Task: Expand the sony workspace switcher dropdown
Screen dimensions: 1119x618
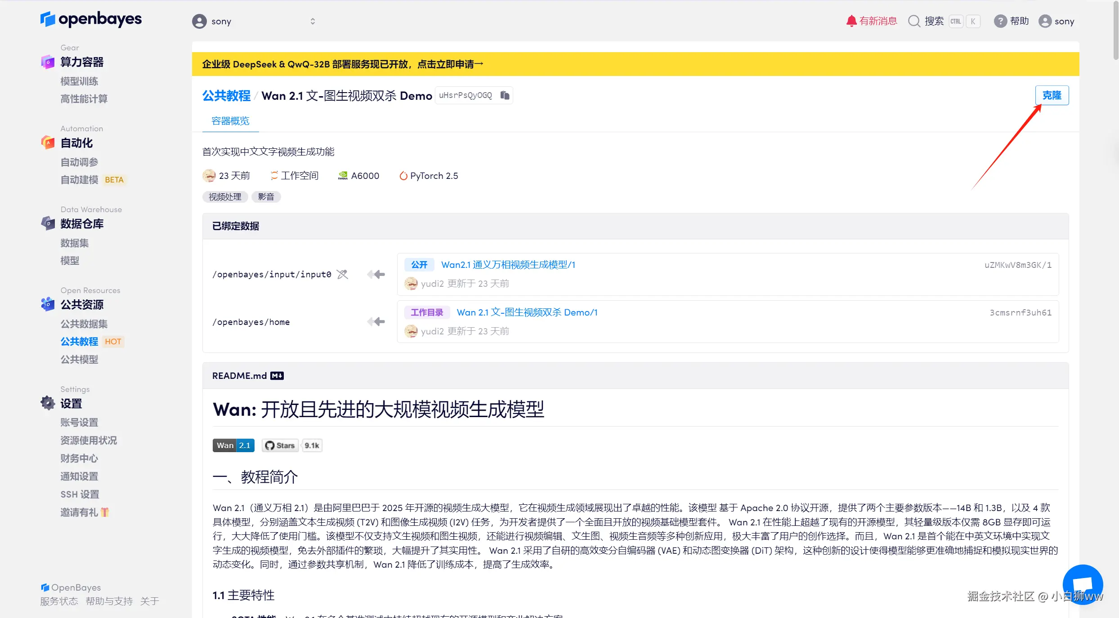Action: coord(313,21)
